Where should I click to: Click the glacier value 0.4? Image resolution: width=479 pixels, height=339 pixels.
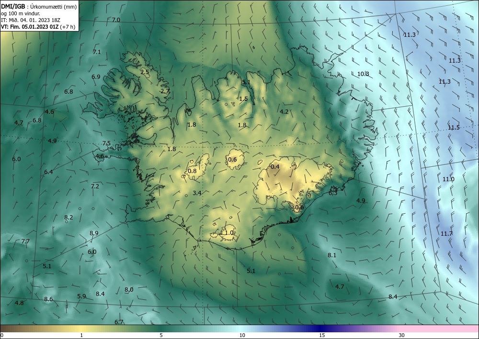[x=275, y=167]
